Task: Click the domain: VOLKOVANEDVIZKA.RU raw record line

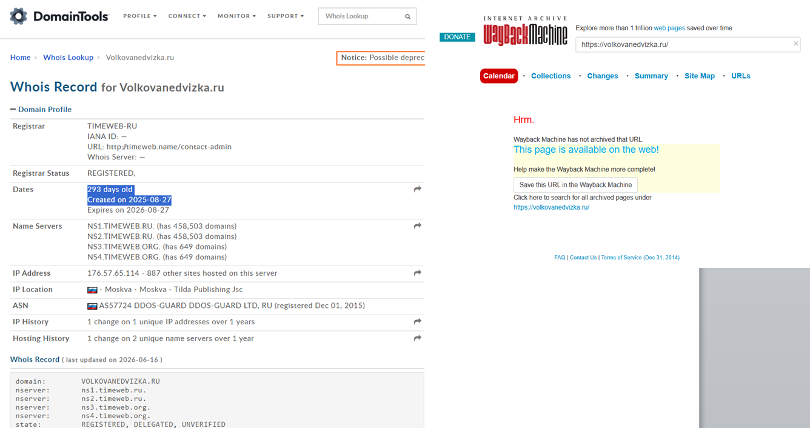Action: tap(88, 381)
